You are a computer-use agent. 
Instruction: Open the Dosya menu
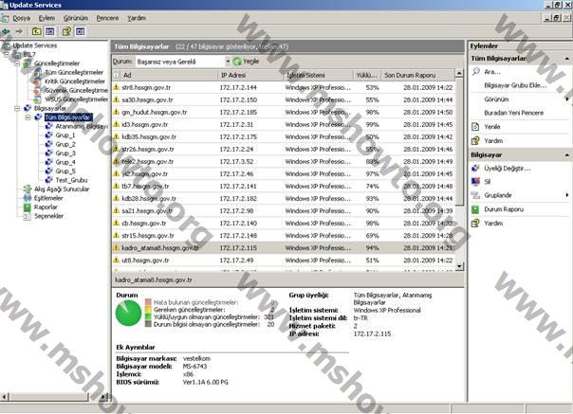[x=22, y=18]
